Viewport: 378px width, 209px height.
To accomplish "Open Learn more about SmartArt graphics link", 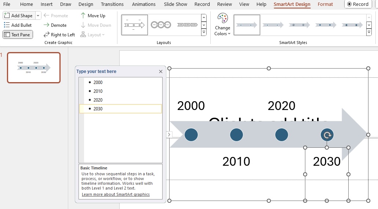I will (x=116, y=194).
